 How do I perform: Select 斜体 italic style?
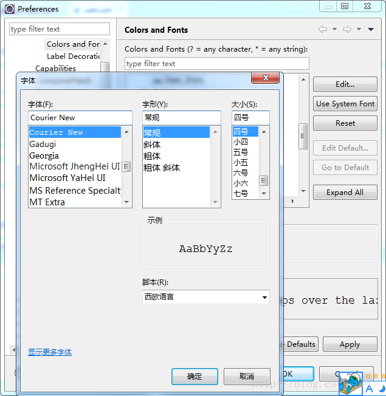(176, 145)
